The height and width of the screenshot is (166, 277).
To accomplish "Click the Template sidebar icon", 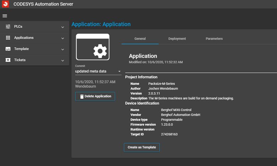I will (x=8, y=49).
